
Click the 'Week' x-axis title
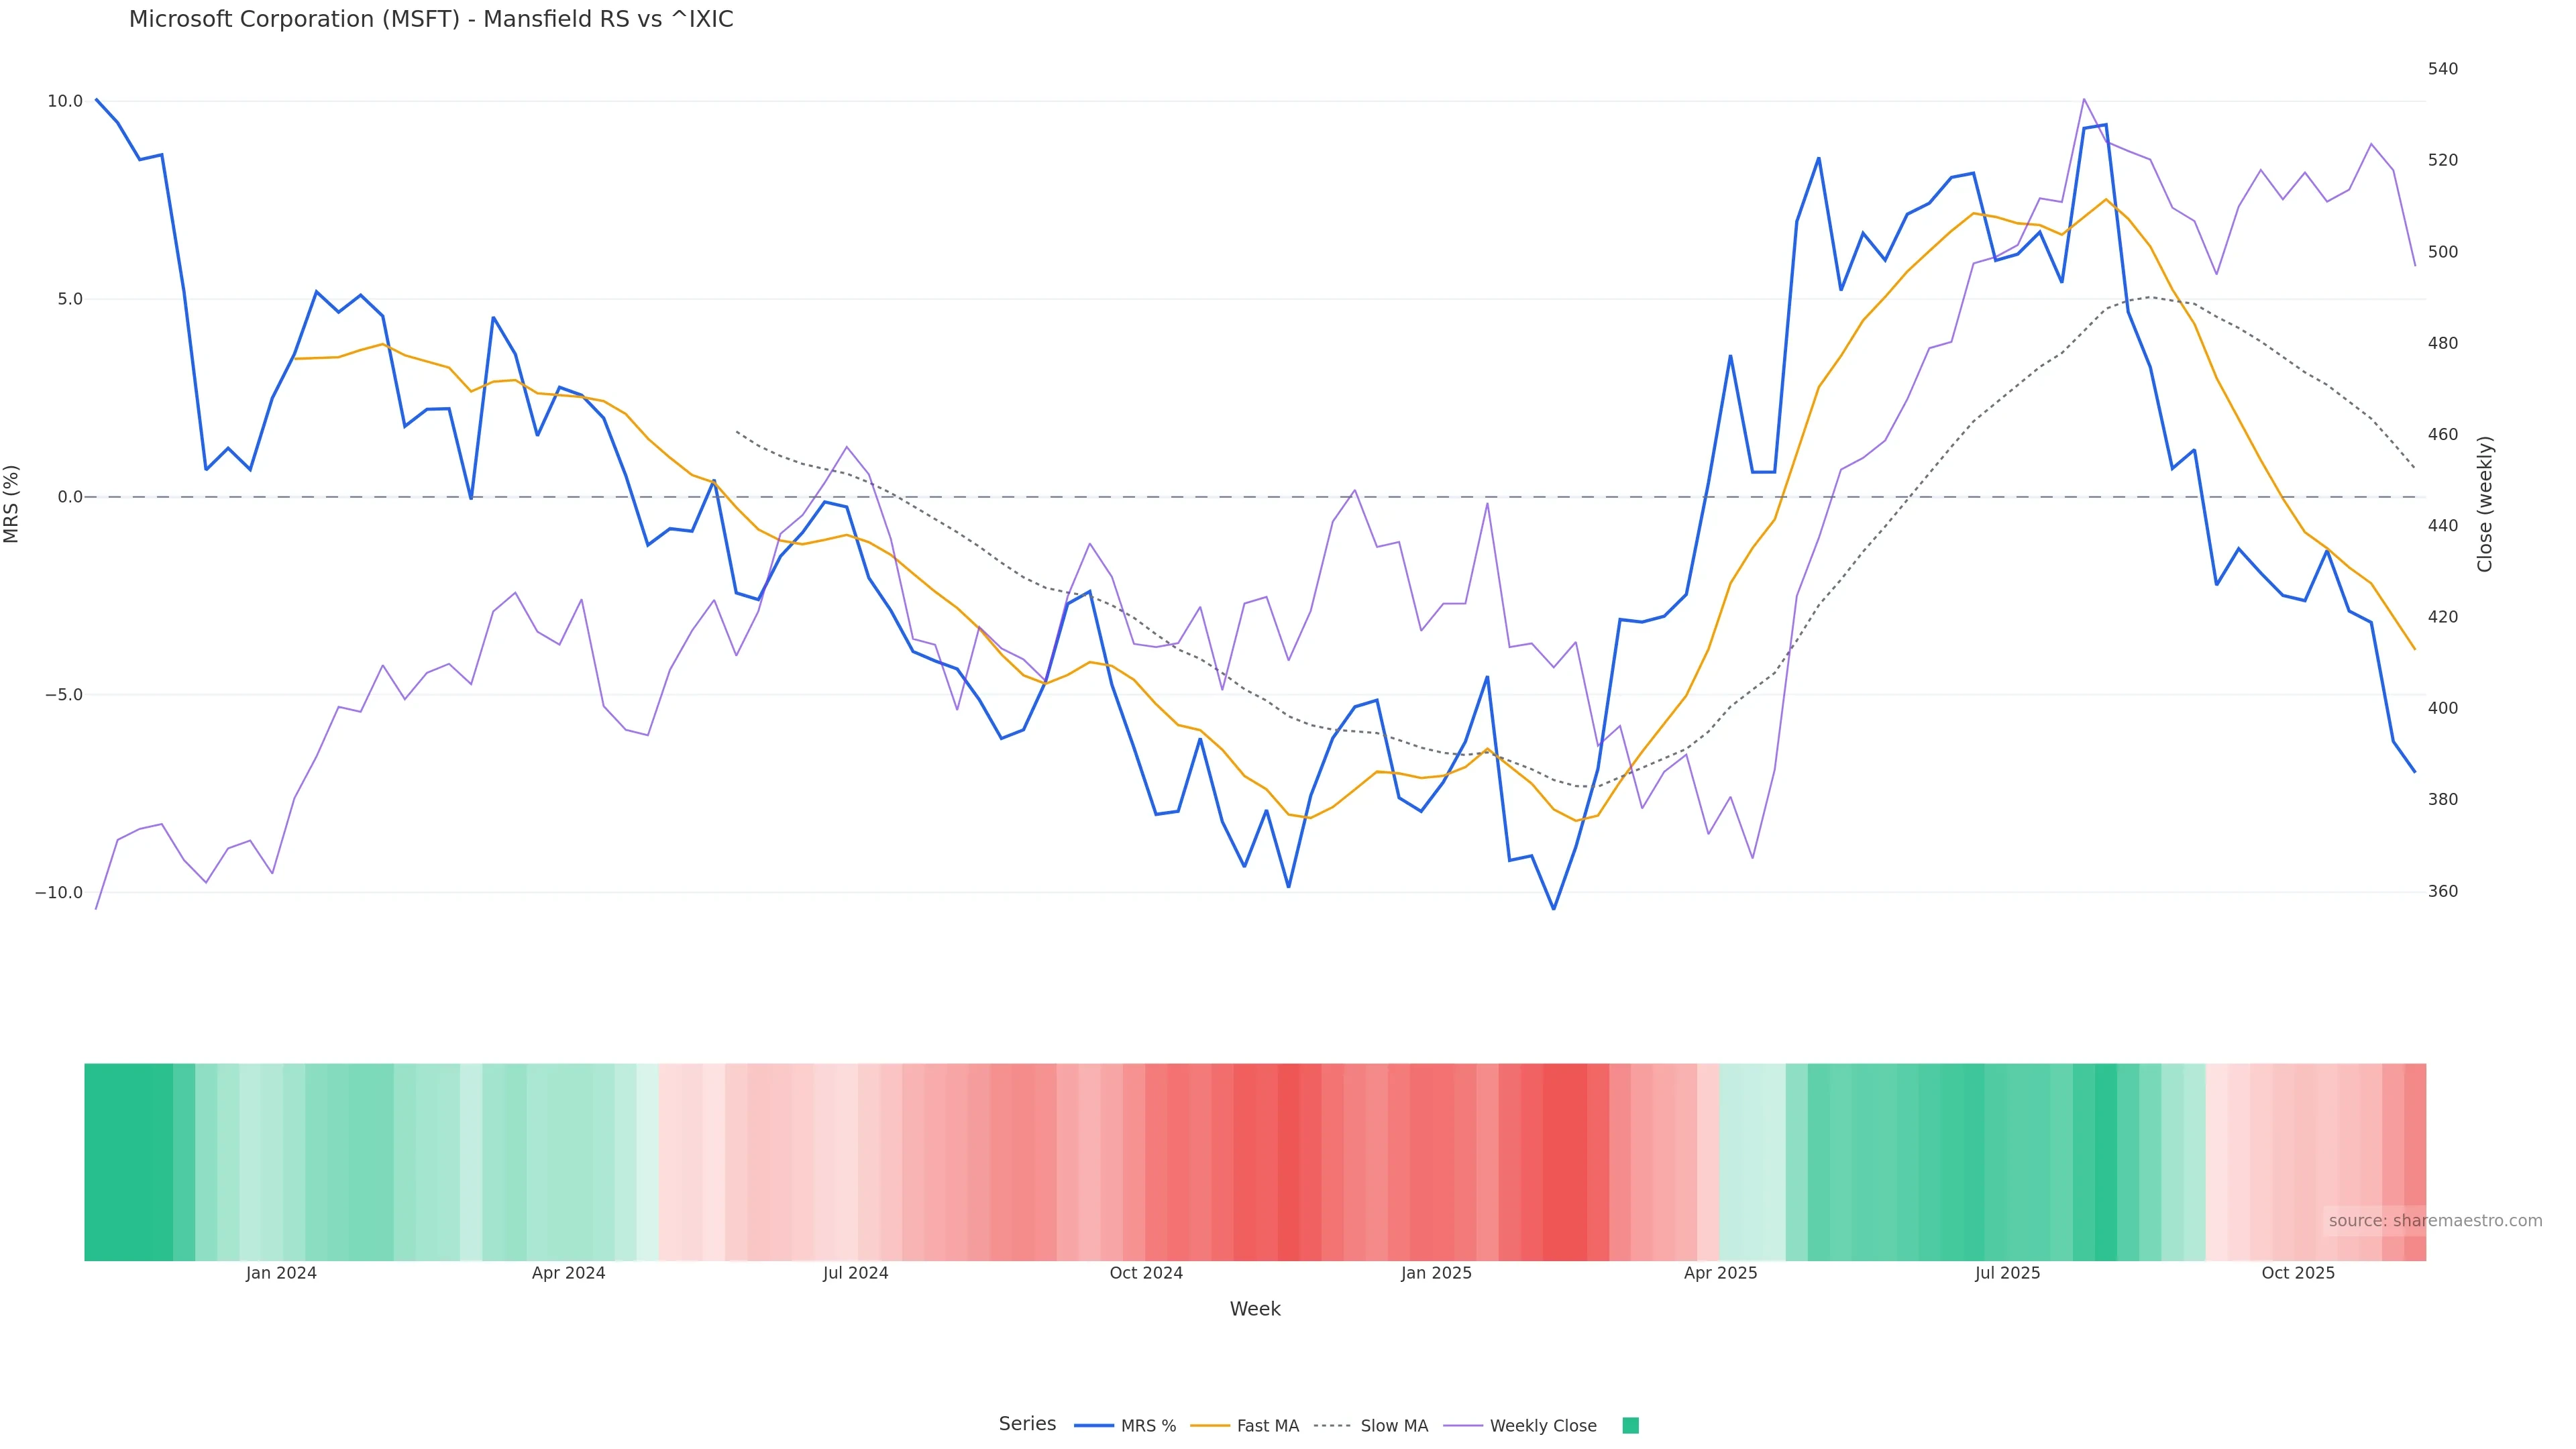pos(1255,1310)
